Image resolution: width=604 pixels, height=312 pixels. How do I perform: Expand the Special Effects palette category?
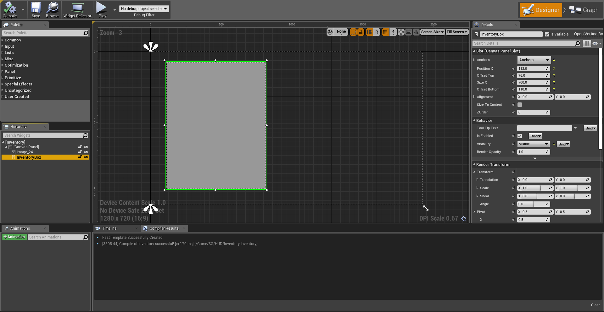pyautogui.click(x=18, y=84)
